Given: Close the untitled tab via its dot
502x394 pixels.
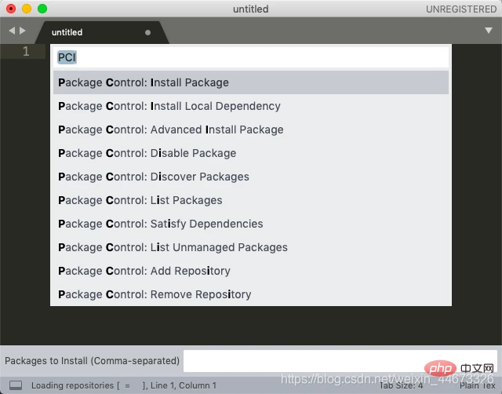Looking at the screenshot, I should click(x=147, y=32).
